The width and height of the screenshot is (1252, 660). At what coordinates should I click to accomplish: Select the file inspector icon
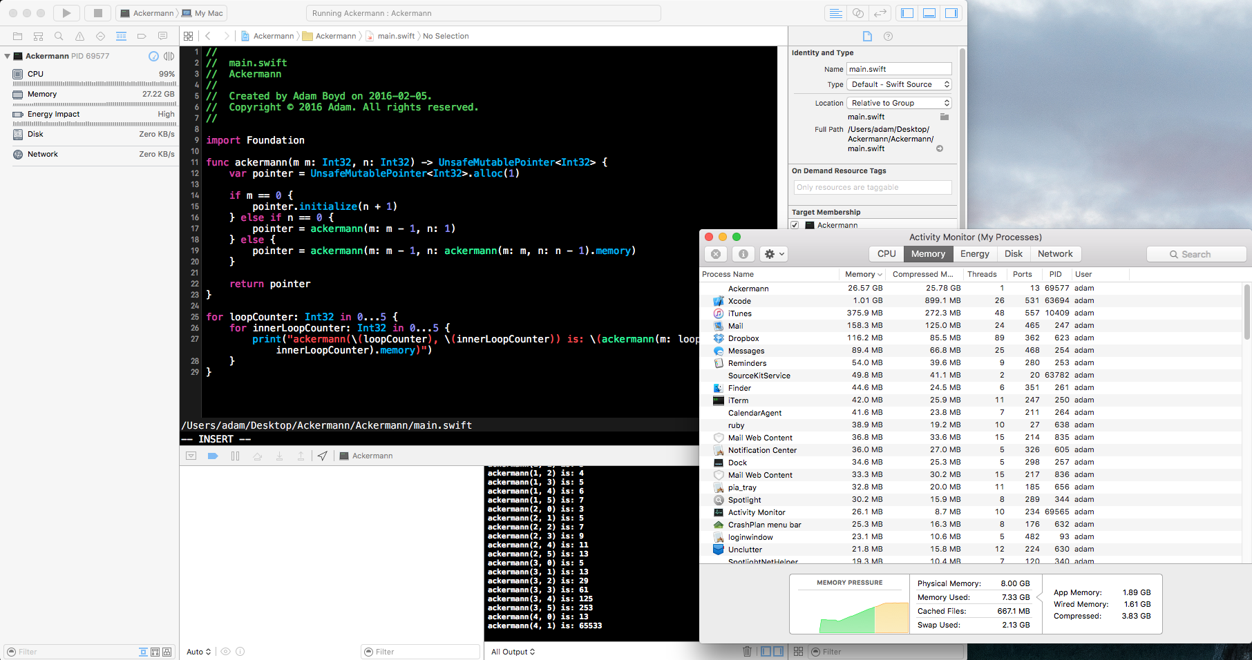click(x=867, y=36)
